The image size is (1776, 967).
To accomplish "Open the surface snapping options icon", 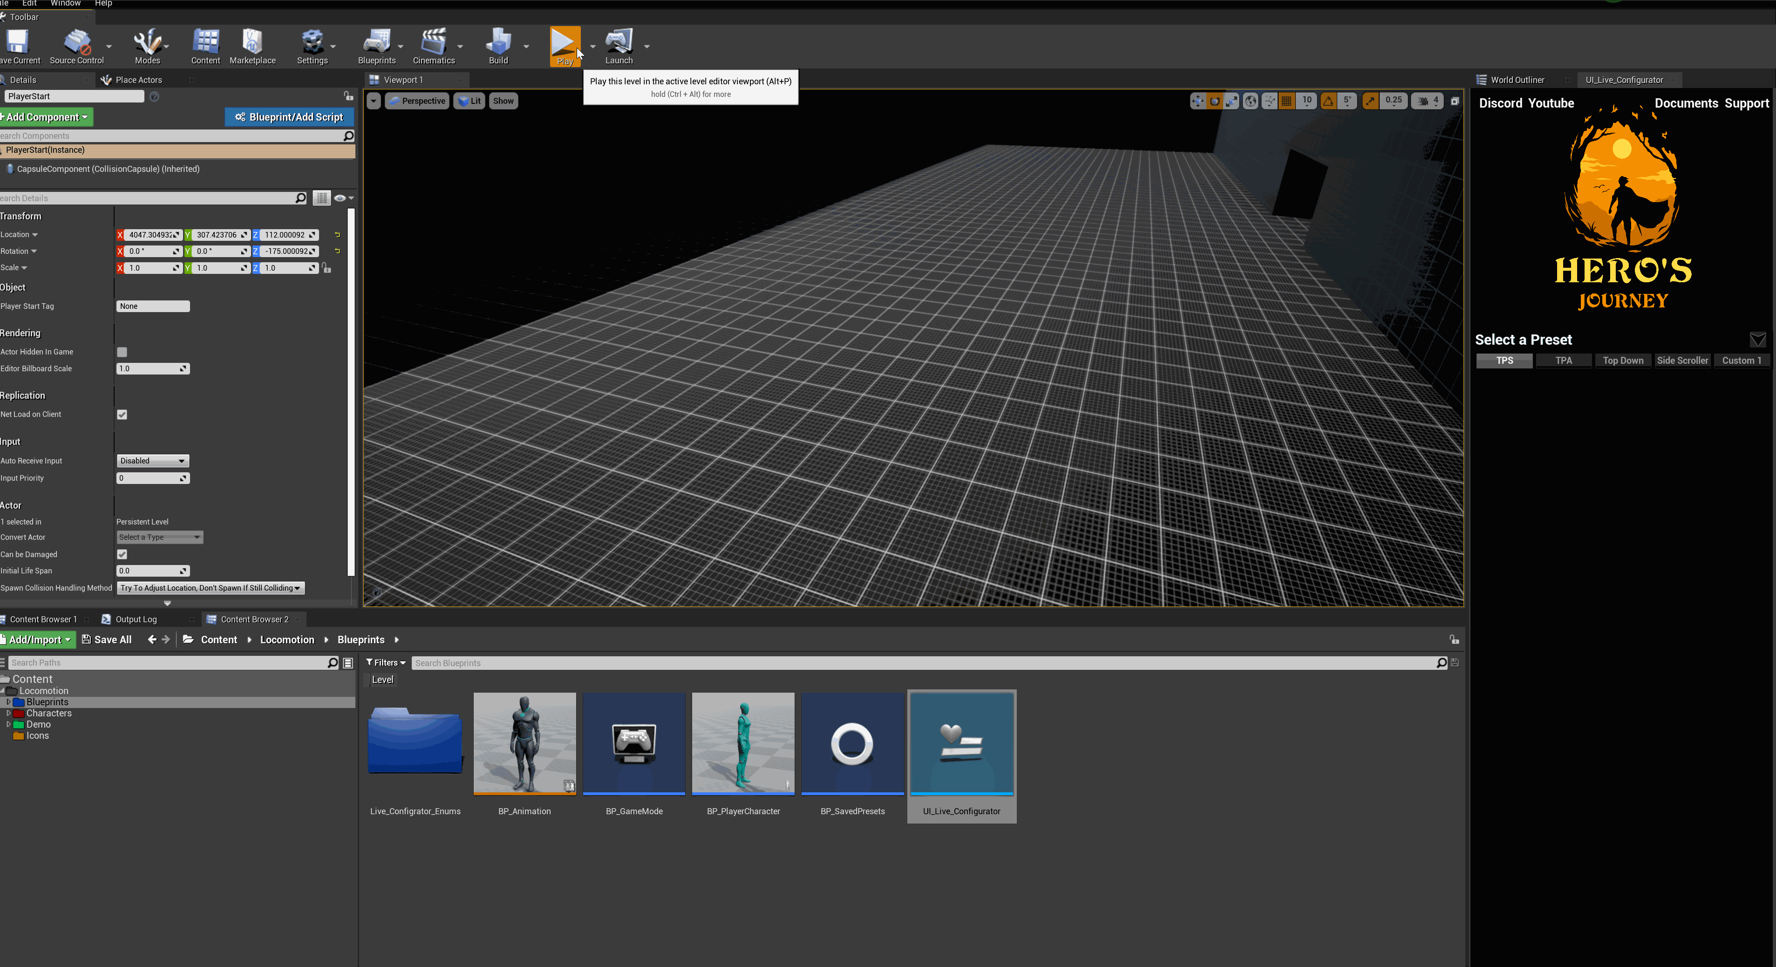I will 1269,102.
